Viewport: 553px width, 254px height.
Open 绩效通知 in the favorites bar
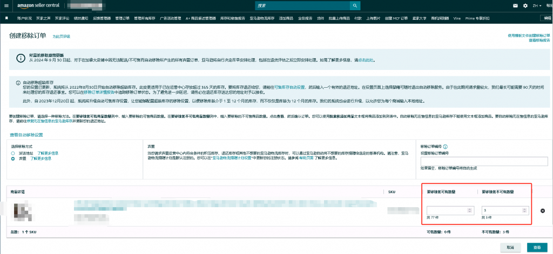click(81, 18)
